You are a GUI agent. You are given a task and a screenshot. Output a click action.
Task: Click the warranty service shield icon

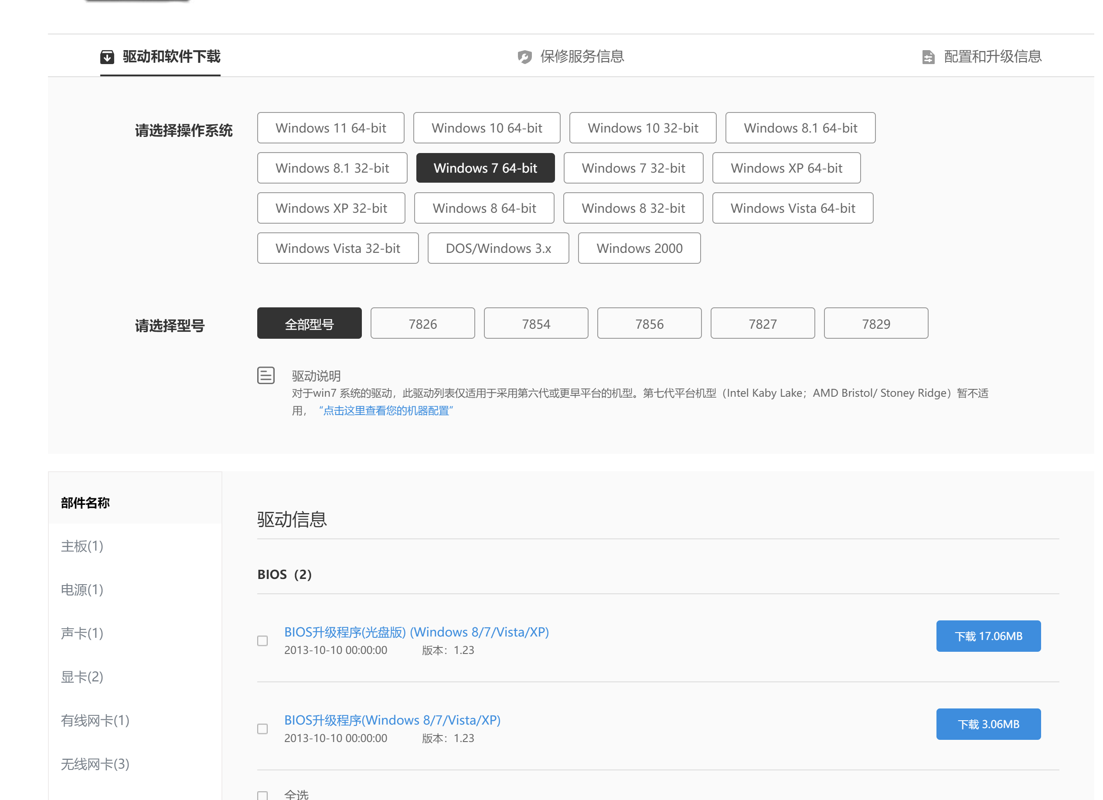pos(524,57)
